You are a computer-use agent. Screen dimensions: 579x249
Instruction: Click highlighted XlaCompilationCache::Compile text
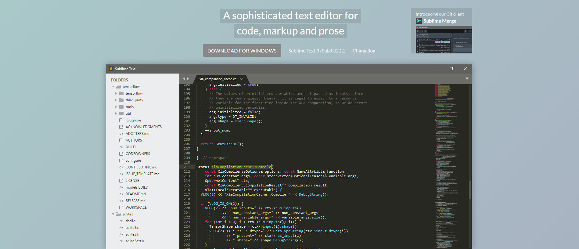click(241, 167)
